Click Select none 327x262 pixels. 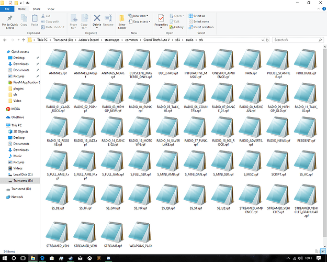[x=199, y=21]
